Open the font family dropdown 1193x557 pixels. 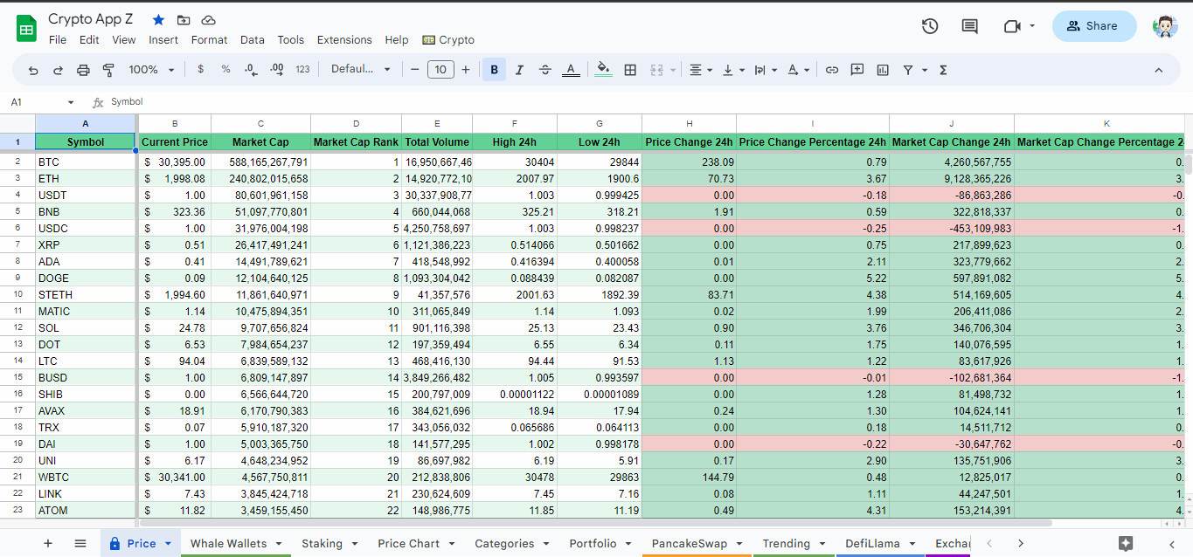point(361,70)
